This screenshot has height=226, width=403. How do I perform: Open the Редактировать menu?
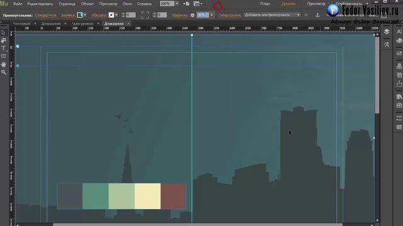pos(40,4)
